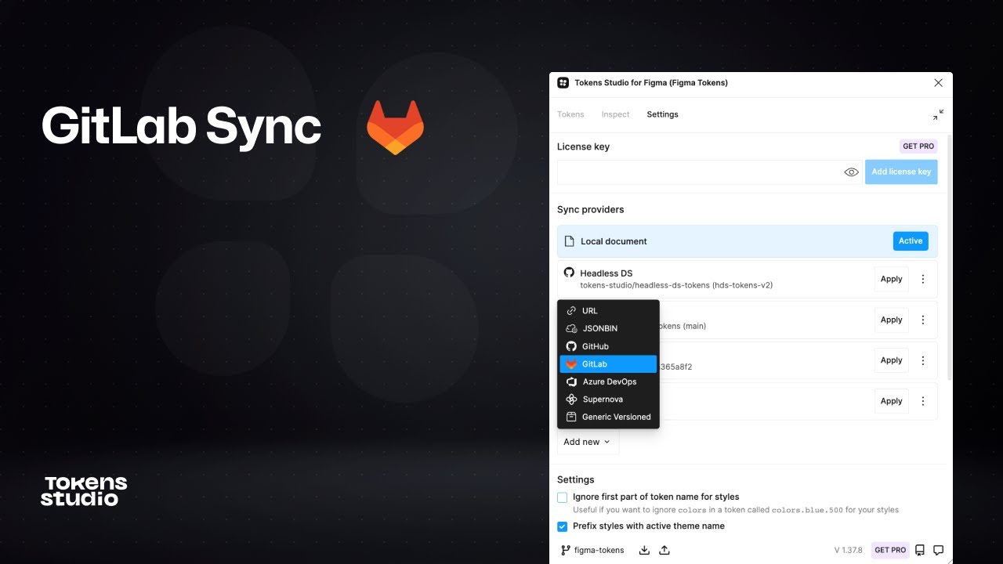Click the figma-tokens branch name
Viewport: 1003px width, 564px height.
(599, 550)
